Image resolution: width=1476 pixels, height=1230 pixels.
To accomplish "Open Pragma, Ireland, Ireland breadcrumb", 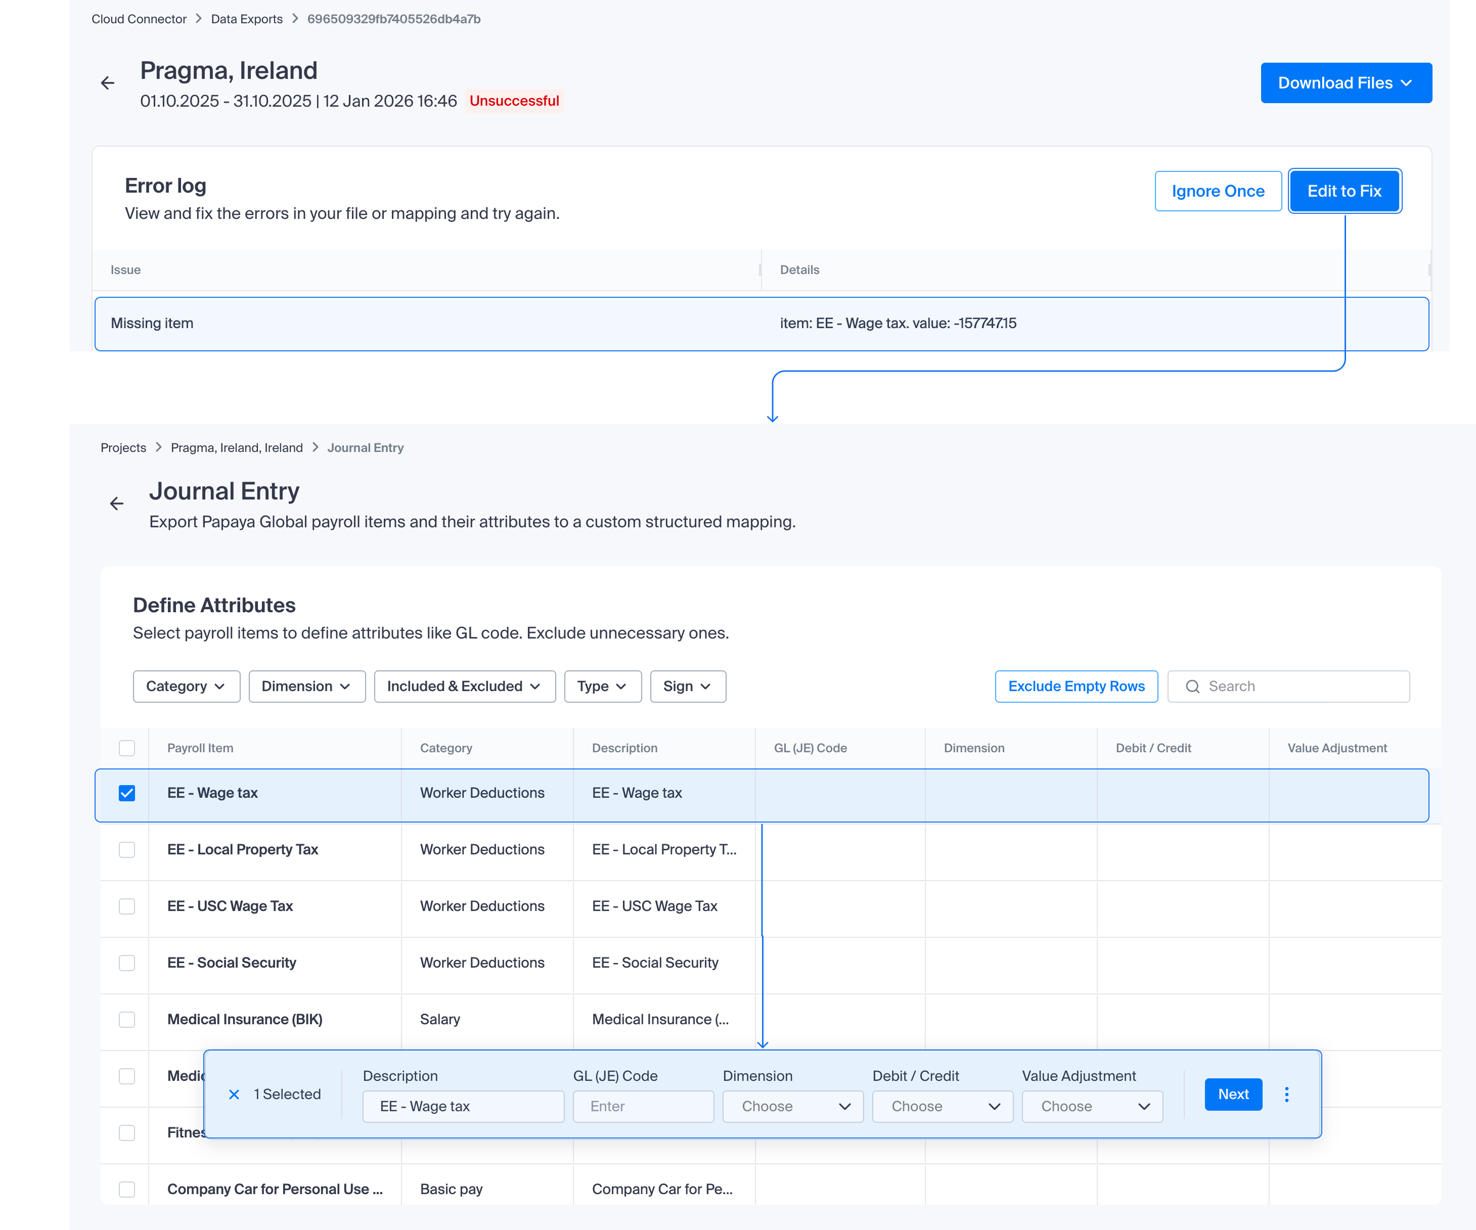I will (237, 448).
